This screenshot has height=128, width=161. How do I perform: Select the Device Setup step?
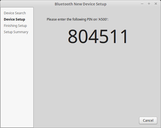coord(14,19)
